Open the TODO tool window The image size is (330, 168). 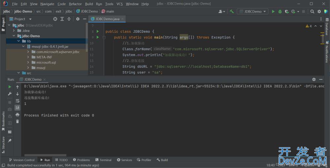[x=61, y=160]
